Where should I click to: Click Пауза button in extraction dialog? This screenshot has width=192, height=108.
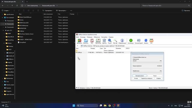pyautogui.click(x=155, y=76)
